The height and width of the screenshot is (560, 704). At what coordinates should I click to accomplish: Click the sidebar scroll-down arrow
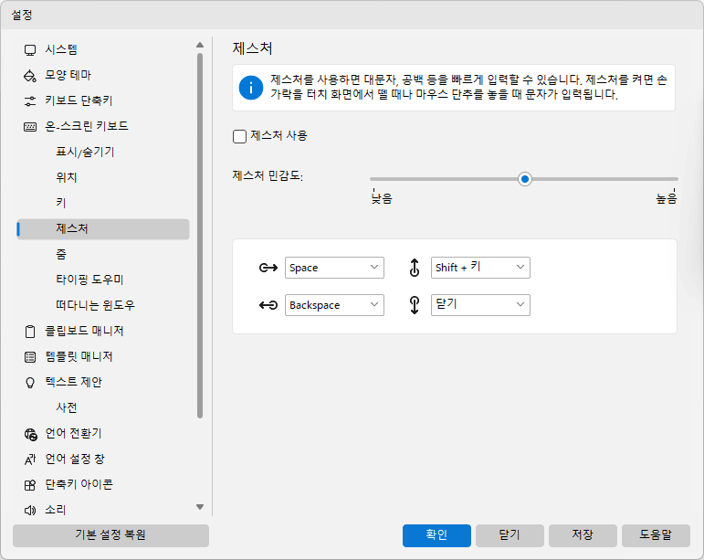tap(200, 507)
